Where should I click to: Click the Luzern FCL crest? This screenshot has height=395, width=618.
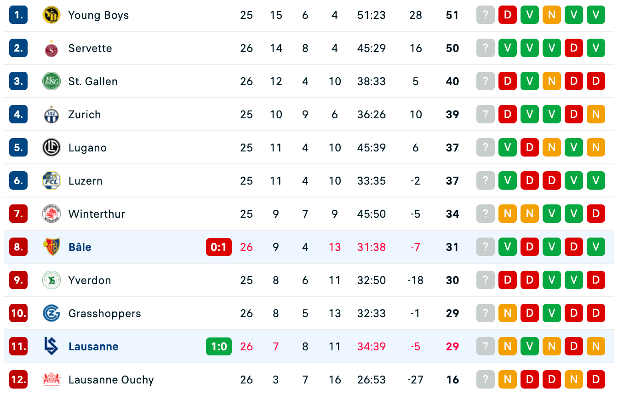51,181
